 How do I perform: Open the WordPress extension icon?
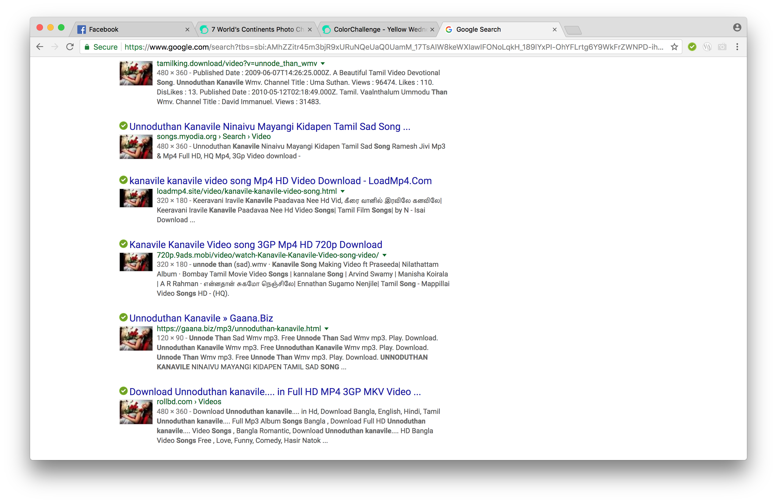coord(707,47)
